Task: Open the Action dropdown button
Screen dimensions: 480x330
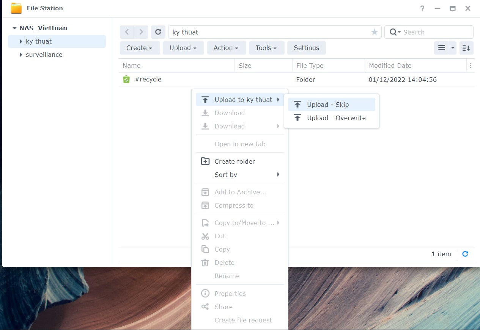Action: [x=226, y=48]
